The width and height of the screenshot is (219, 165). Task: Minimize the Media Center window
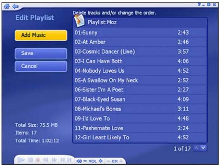[x=204, y=5]
